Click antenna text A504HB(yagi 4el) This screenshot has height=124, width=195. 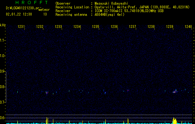(109, 15)
